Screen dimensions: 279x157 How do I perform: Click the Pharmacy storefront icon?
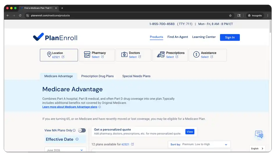[x=87, y=54]
